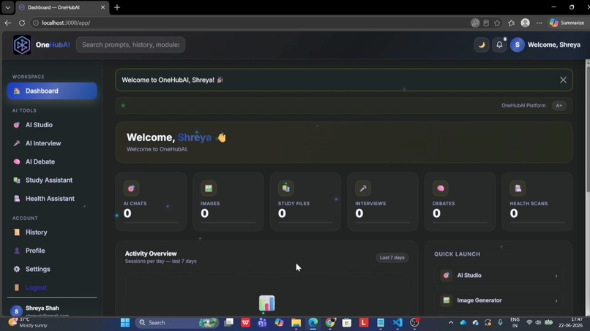The height and width of the screenshot is (331, 590).
Task: Click the search prompts input field
Action: (x=130, y=45)
